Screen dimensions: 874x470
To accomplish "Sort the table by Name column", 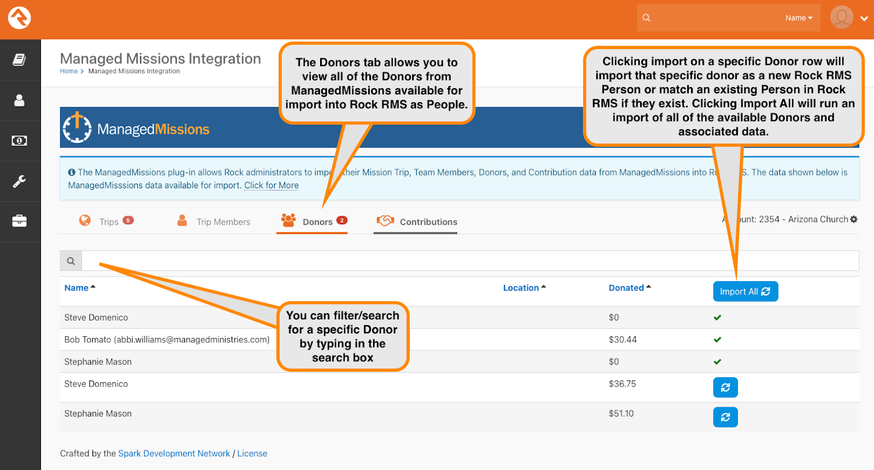I will (80, 288).
